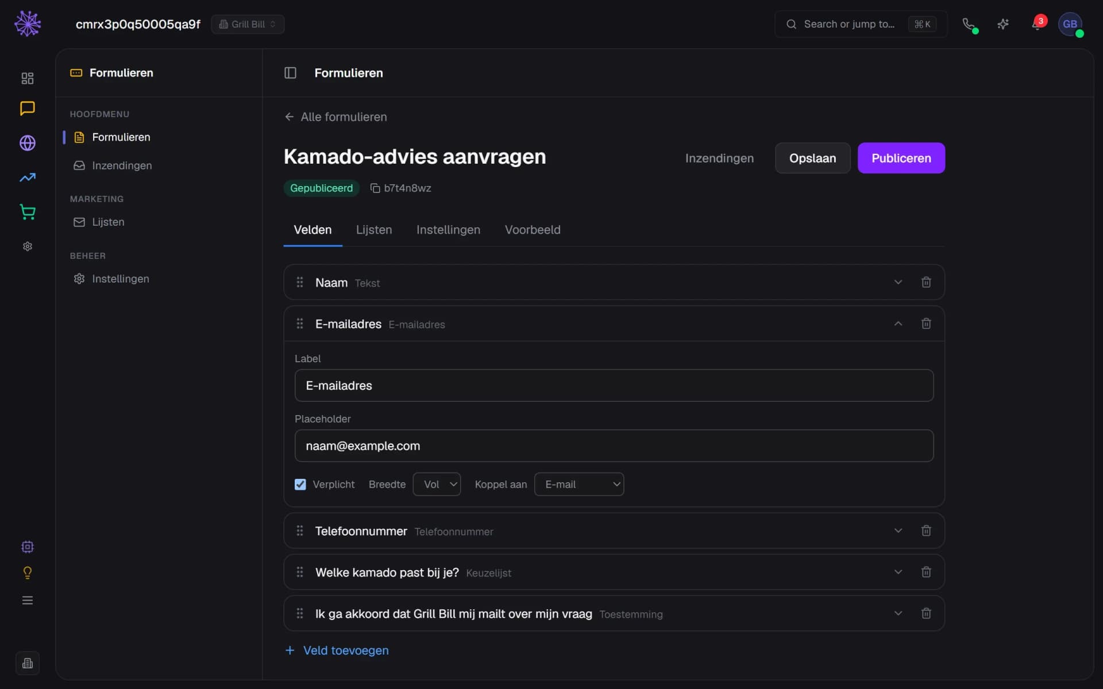Click the hamburger menu icon in left rail
This screenshot has width=1103, height=689.
point(28,601)
